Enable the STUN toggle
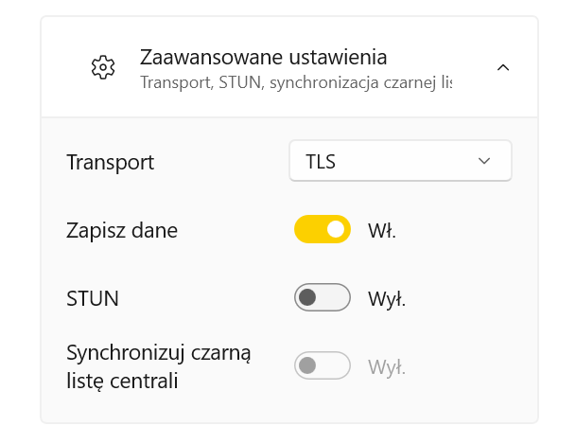The image size is (576, 444). pos(323,297)
